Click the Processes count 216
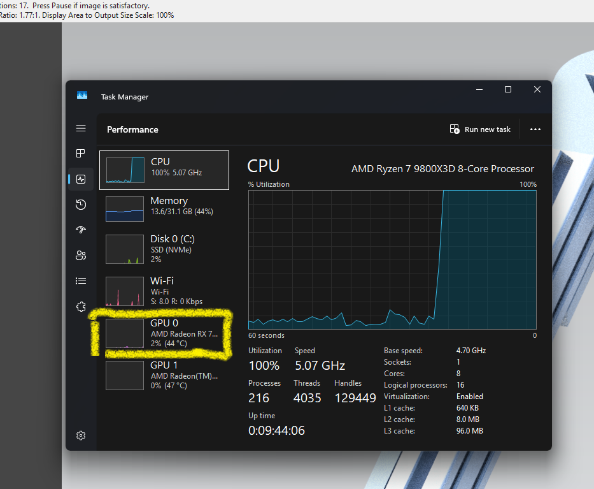 tap(258, 398)
